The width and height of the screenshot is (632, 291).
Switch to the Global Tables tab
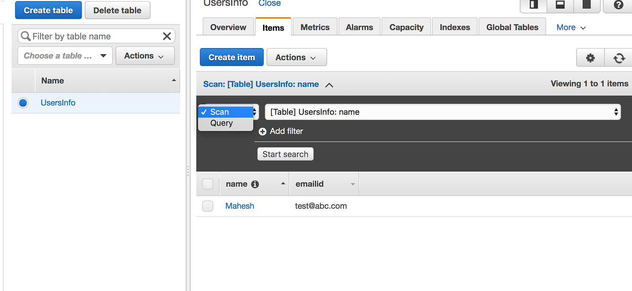pos(512,27)
